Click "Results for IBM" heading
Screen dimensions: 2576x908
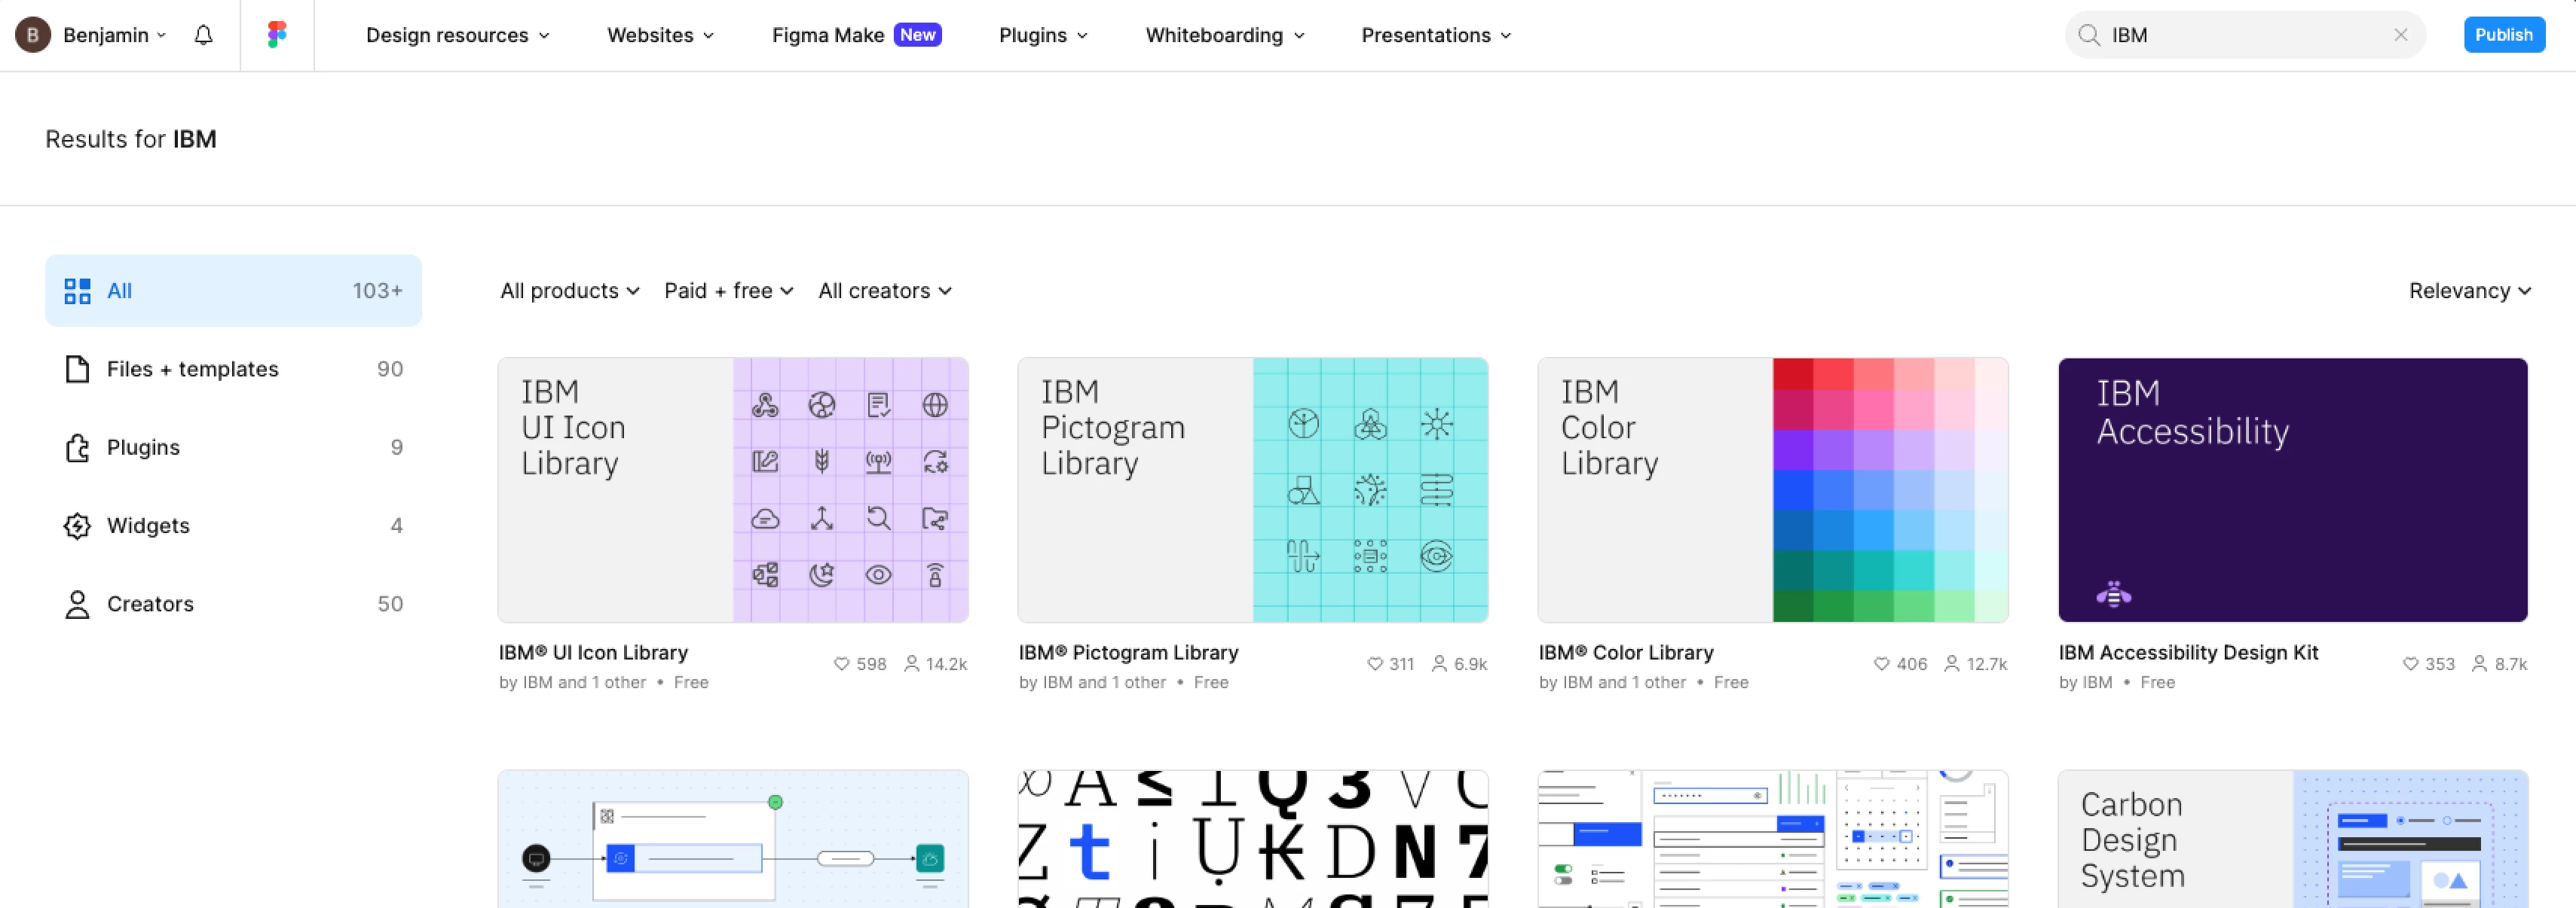coord(131,139)
